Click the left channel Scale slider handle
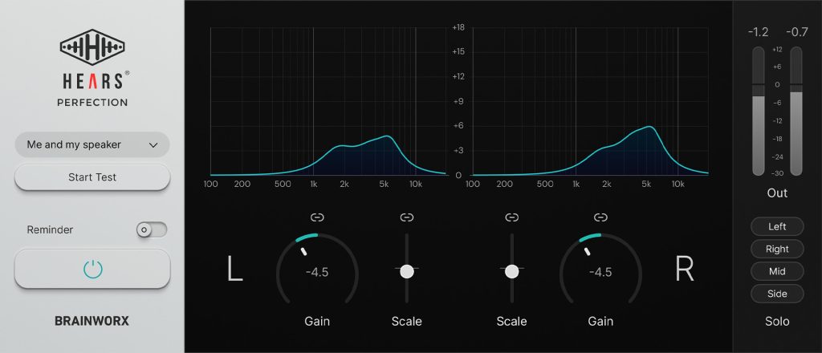822x353 pixels. coord(407,271)
